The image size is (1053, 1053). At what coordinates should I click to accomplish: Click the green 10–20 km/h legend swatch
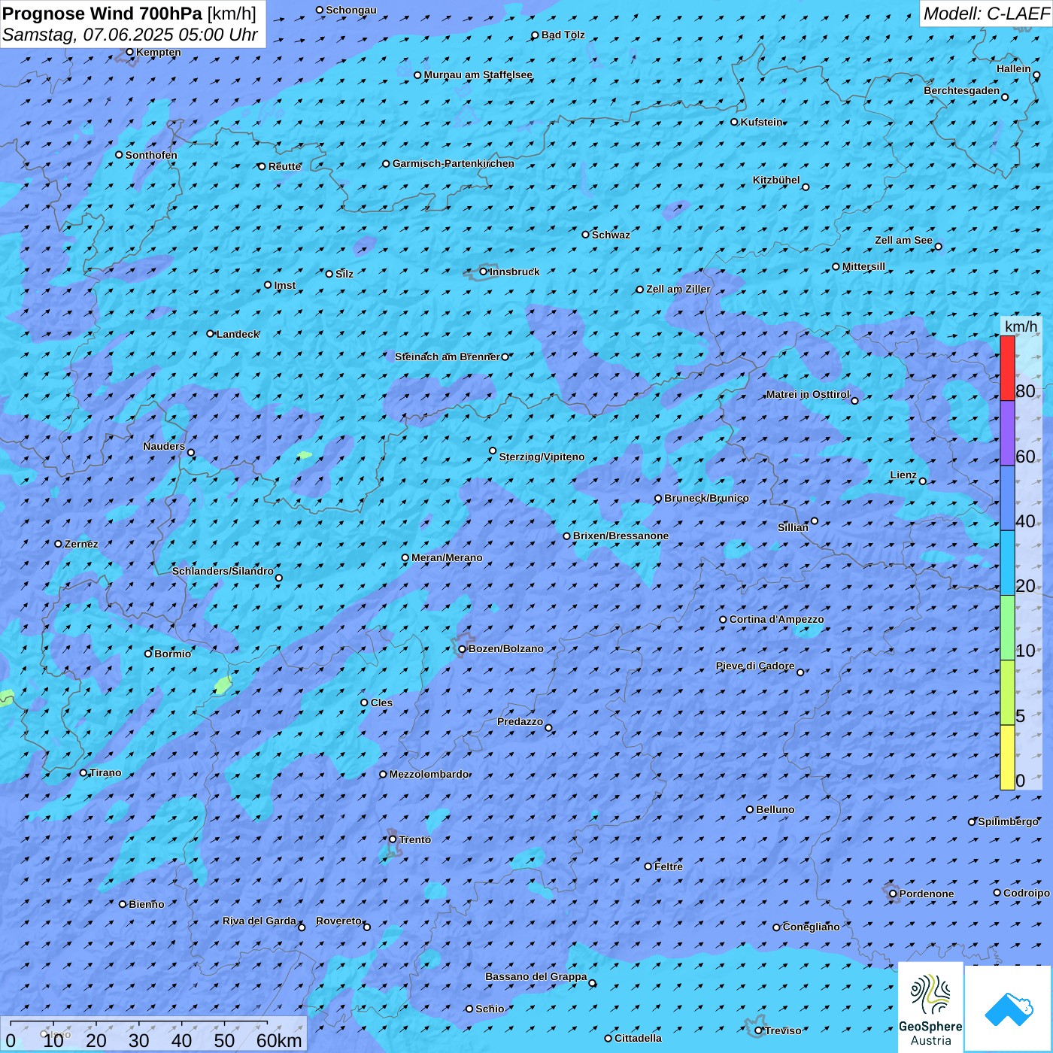click(x=1007, y=627)
